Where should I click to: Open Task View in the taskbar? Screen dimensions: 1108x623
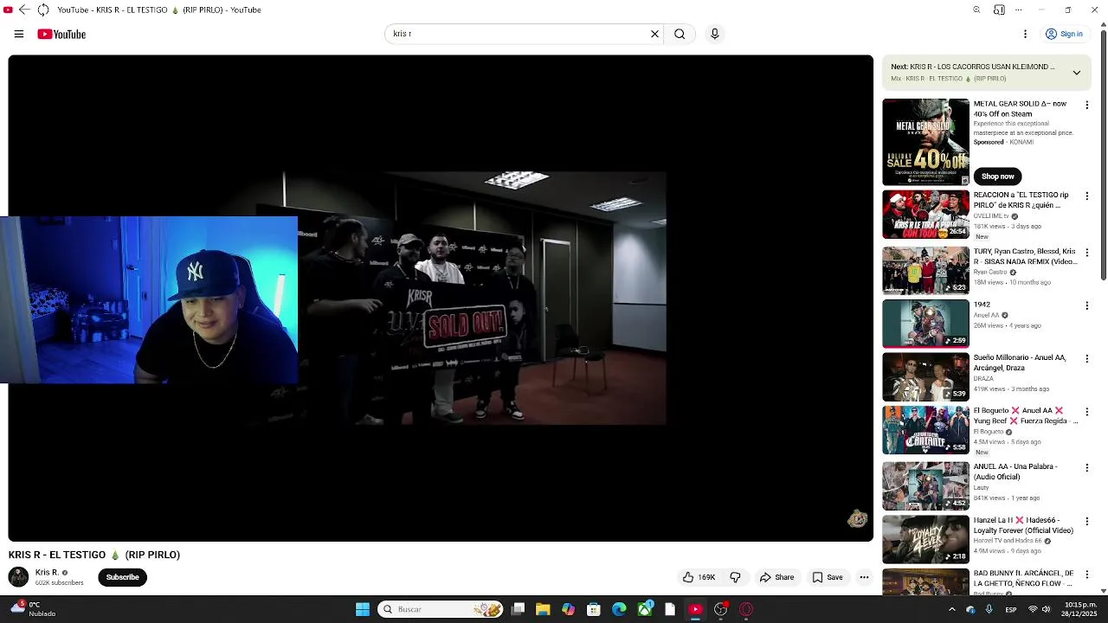point(518,609)
